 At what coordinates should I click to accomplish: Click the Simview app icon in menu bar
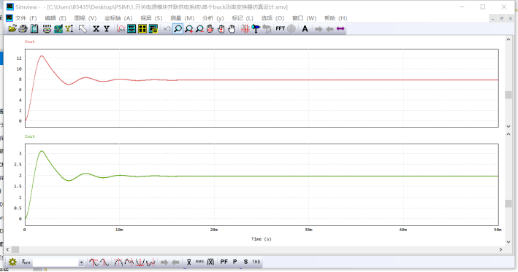coord(9,18)
